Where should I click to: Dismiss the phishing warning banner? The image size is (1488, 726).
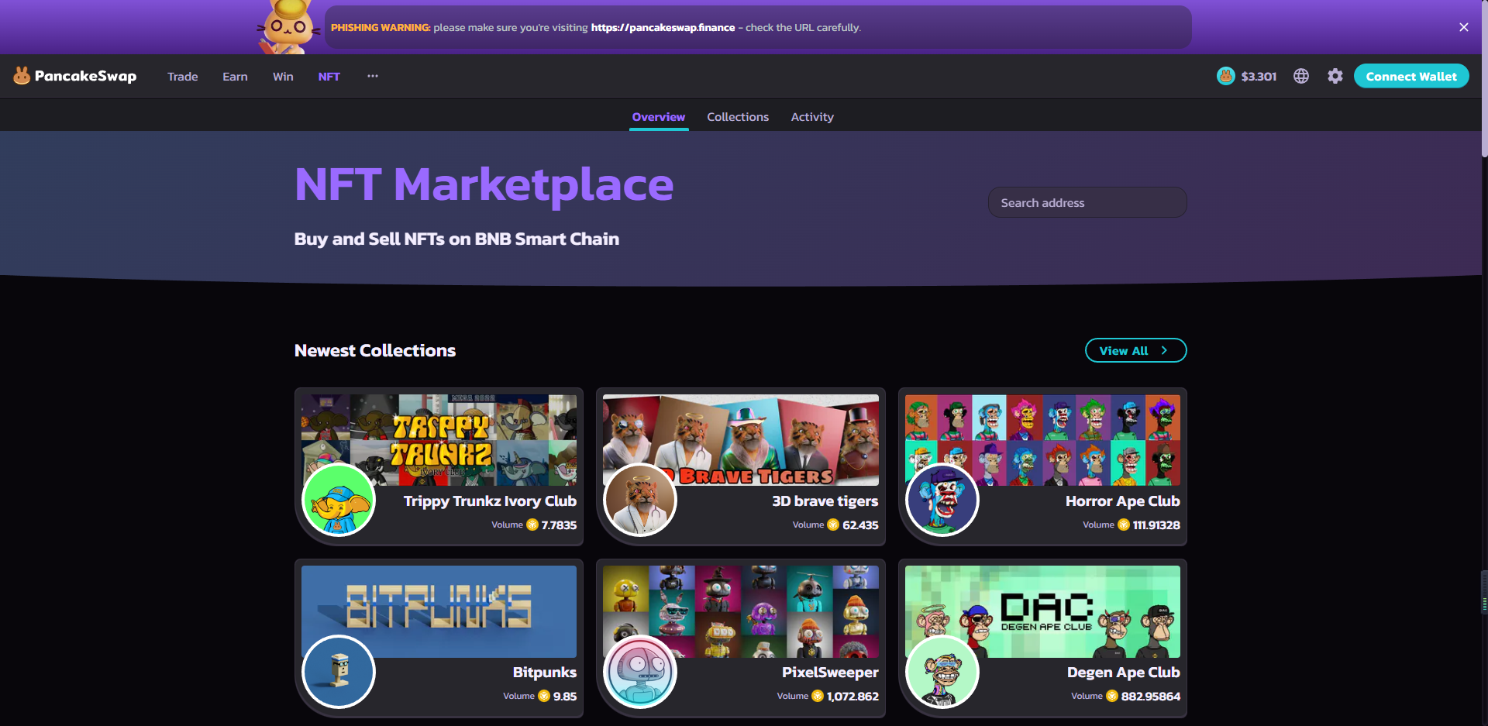click(1463, 27)
